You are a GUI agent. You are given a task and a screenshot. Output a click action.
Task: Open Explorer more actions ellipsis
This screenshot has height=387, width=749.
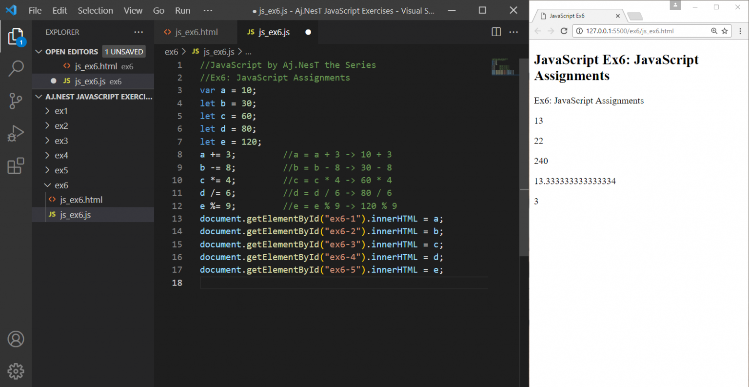coord(138,32)
